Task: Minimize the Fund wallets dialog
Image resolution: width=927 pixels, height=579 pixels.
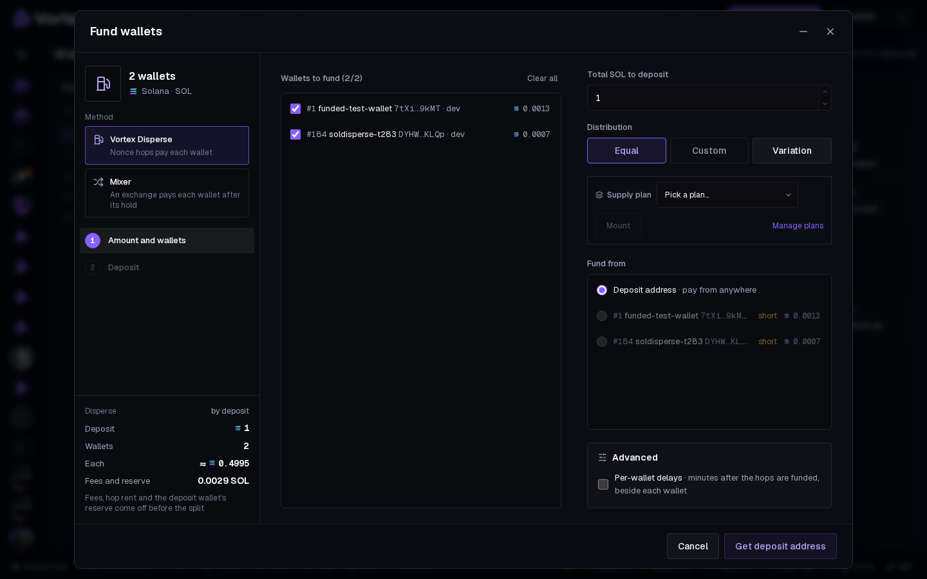Action: (x=803, y=32)
